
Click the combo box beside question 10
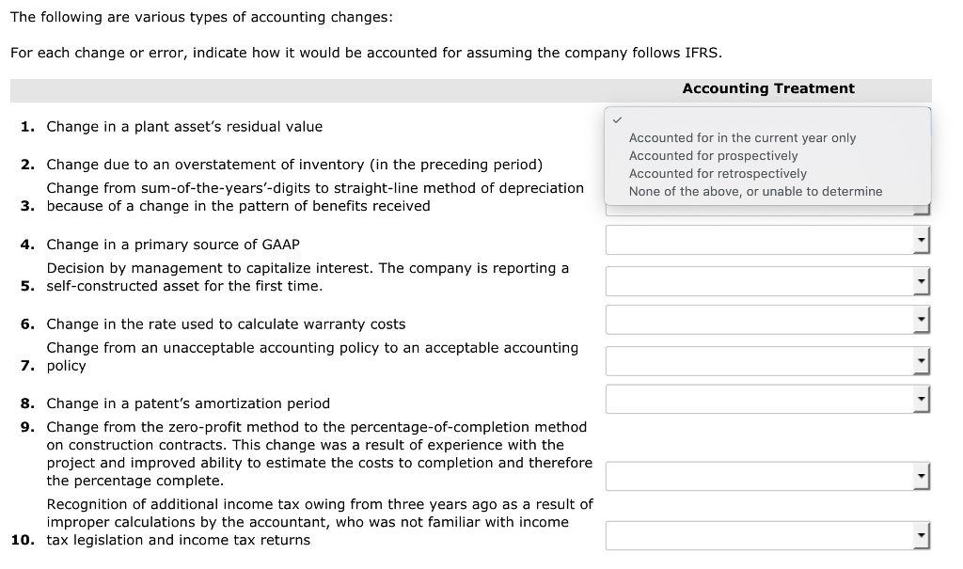click(x=762, y=535)
